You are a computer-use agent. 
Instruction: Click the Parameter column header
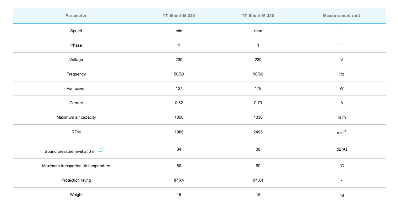pos(76,16)
